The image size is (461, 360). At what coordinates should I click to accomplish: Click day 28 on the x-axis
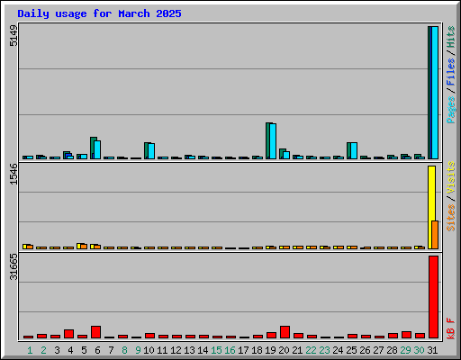[x=392, y=350]
